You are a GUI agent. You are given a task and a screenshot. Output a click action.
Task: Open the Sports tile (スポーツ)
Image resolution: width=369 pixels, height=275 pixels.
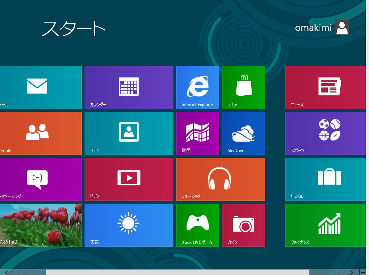tap(325, 133)
